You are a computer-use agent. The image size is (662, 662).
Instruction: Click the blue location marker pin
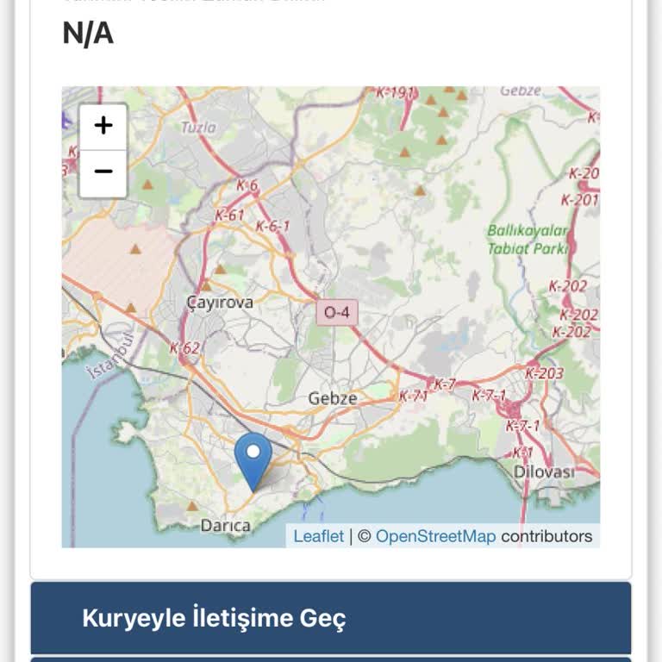point(253,462)
